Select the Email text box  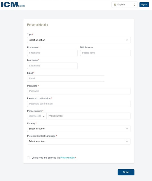65,79
